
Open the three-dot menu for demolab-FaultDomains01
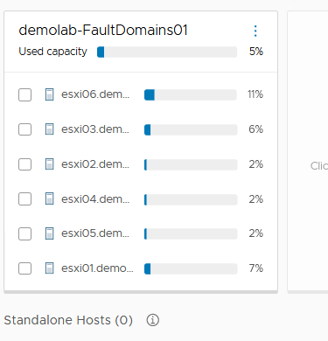(x=255, y=31)
